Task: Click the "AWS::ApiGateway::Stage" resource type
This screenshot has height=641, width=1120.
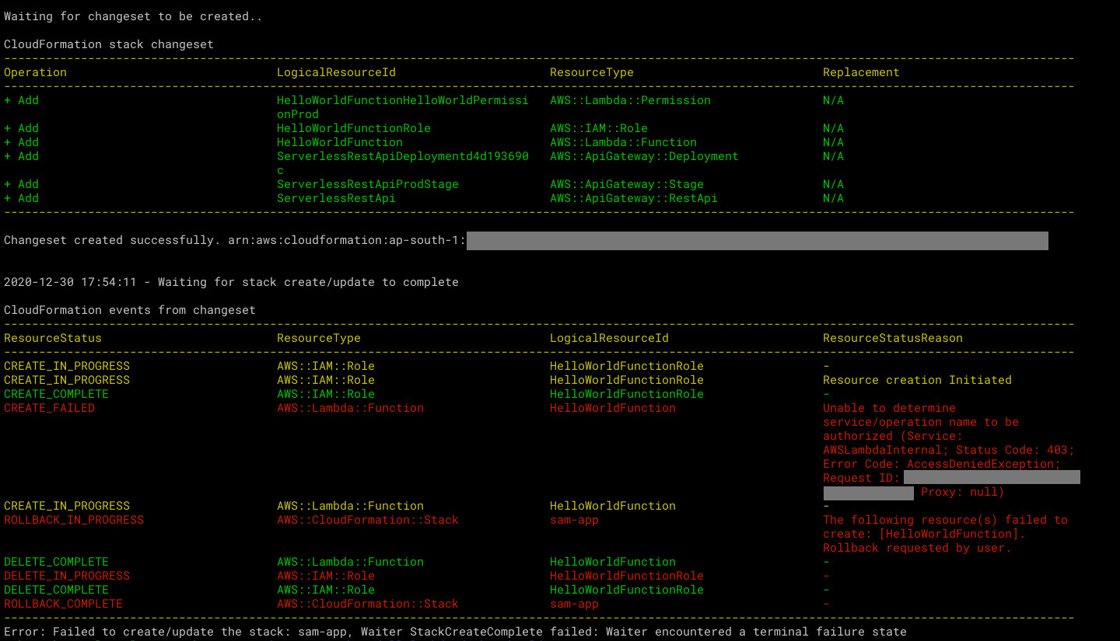Action: (x=627, y=184)
